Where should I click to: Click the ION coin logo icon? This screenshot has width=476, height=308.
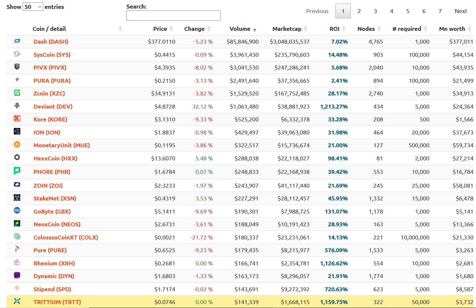(x=17, y=131)
